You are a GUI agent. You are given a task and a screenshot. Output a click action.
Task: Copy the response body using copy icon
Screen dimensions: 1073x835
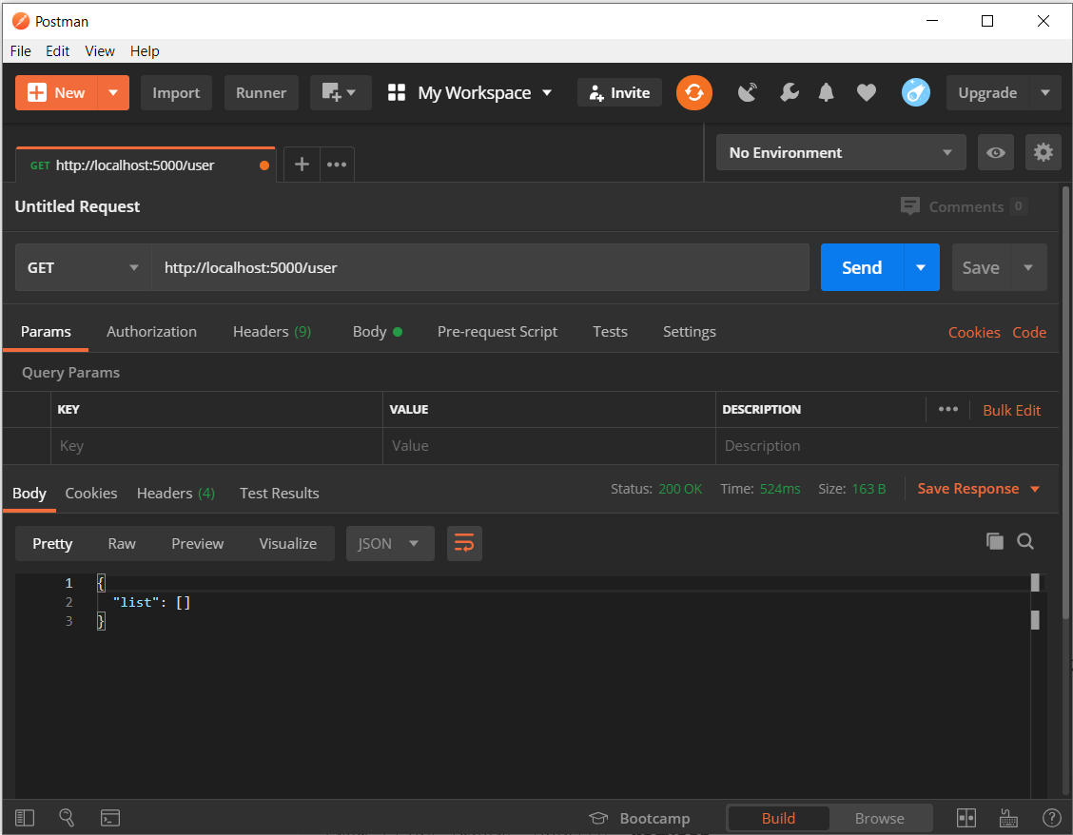(x=995, y=540)
